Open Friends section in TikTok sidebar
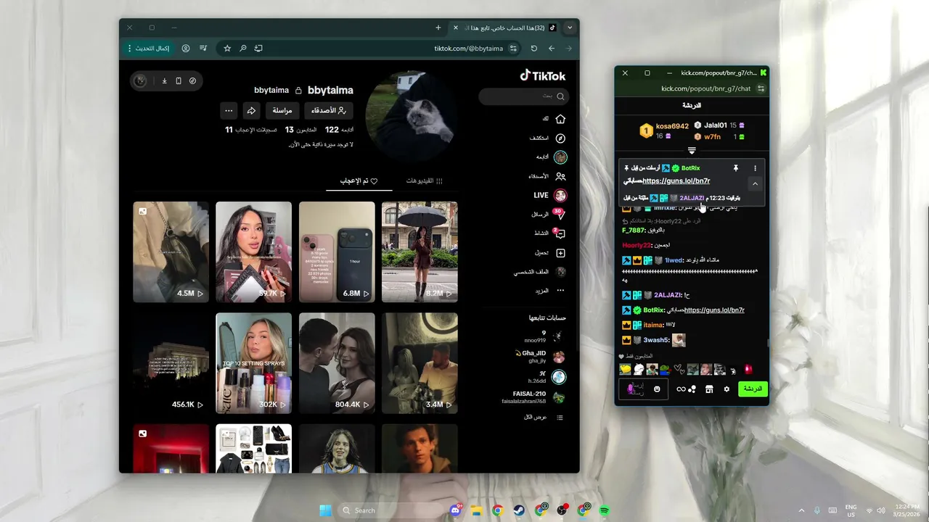Viewport: 929px width, 522px height. coord(548,176)
